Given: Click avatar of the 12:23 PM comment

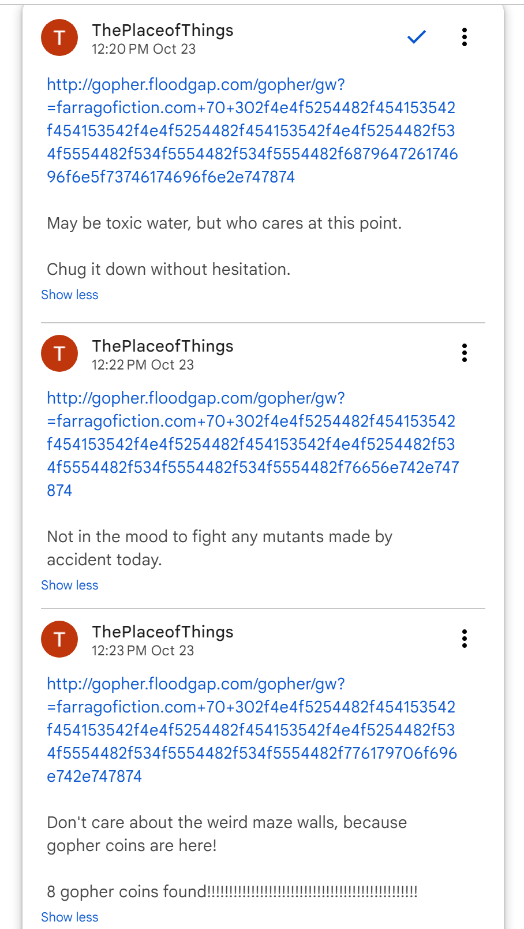Looking at the screenshot, I should (x=59, y=639).
